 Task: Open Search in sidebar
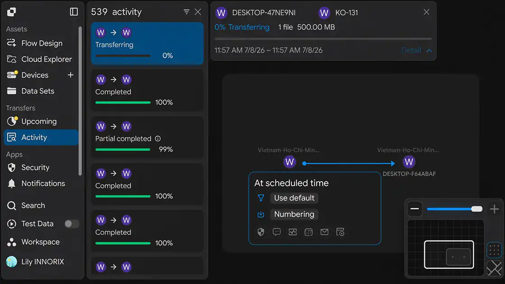click(41, 206)
